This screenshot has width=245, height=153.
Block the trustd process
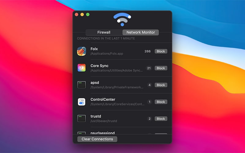pos(161,119)
